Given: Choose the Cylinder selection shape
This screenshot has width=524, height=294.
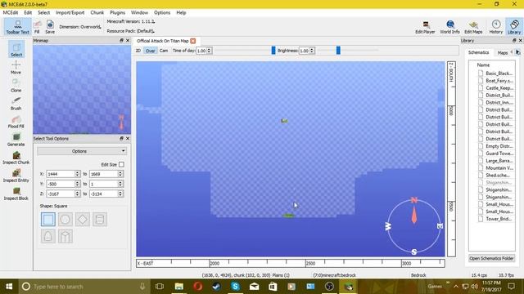Looking at the screenshot, I should click(100, 220).
